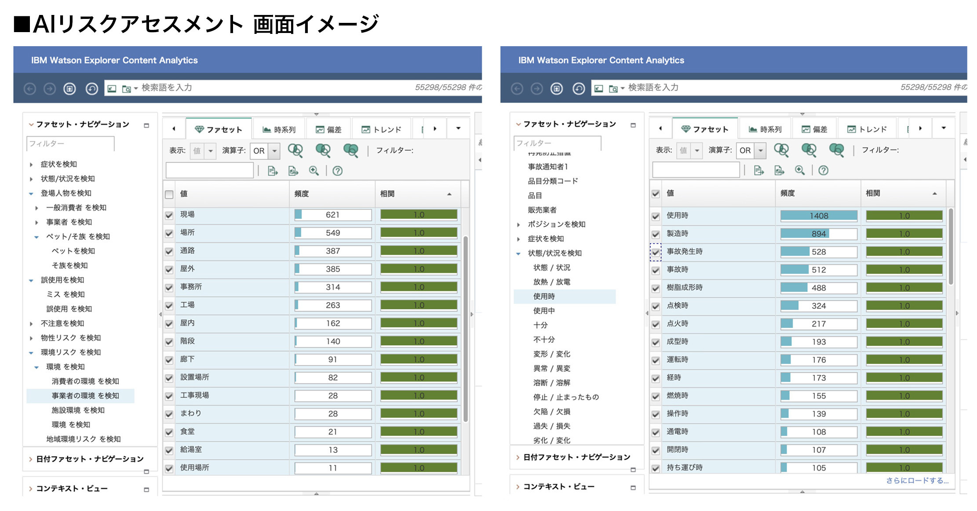Click the first export document icon in right panel
The width and height of the screenshot is (977, 511).
coord(758,171)
